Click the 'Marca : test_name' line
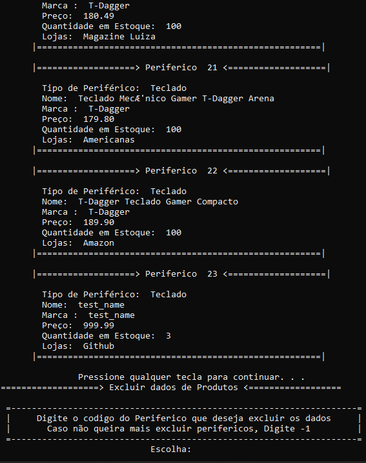This screenshot has width=366, height=463. (88, 315)
